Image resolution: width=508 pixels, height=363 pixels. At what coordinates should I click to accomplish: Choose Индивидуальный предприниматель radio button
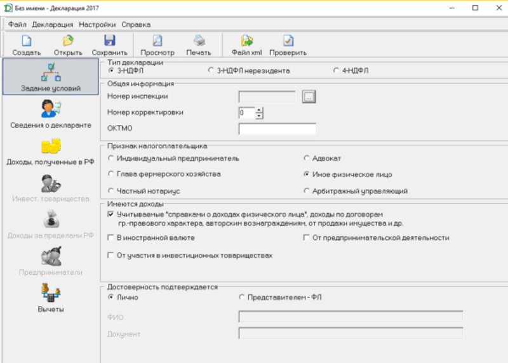pos(112,158)
